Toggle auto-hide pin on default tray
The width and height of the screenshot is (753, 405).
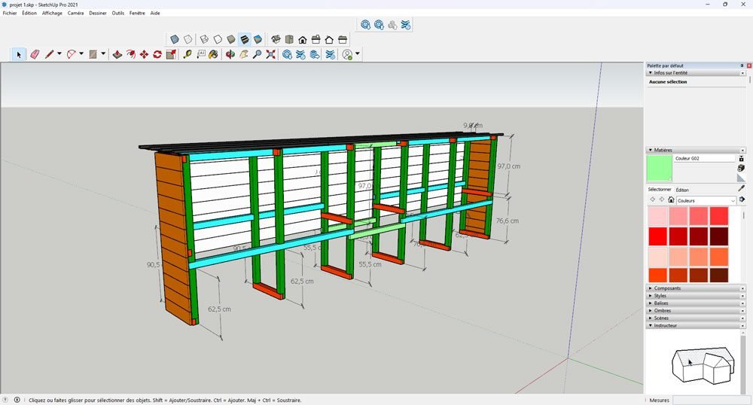(742, 65)
